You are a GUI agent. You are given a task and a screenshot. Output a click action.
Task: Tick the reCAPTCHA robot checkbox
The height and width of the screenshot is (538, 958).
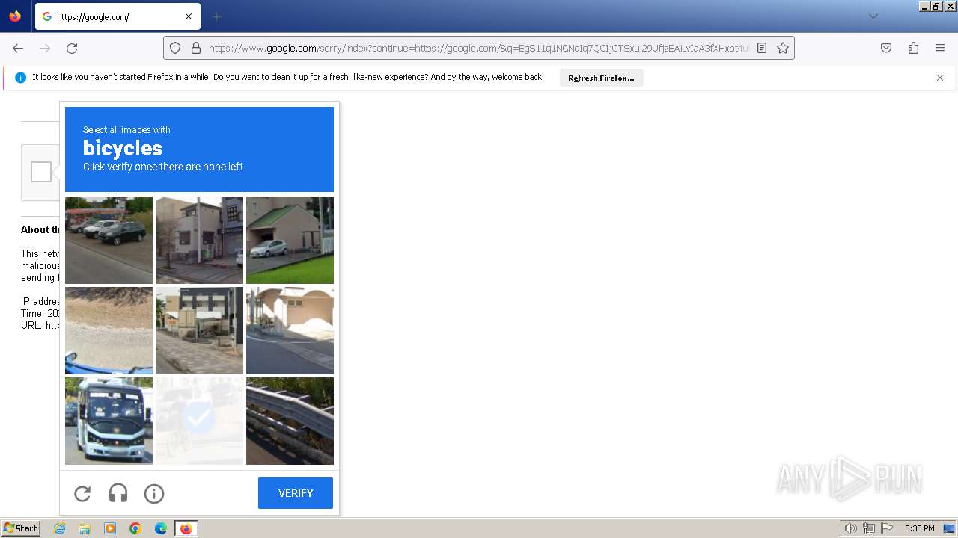tap(41, 172)
